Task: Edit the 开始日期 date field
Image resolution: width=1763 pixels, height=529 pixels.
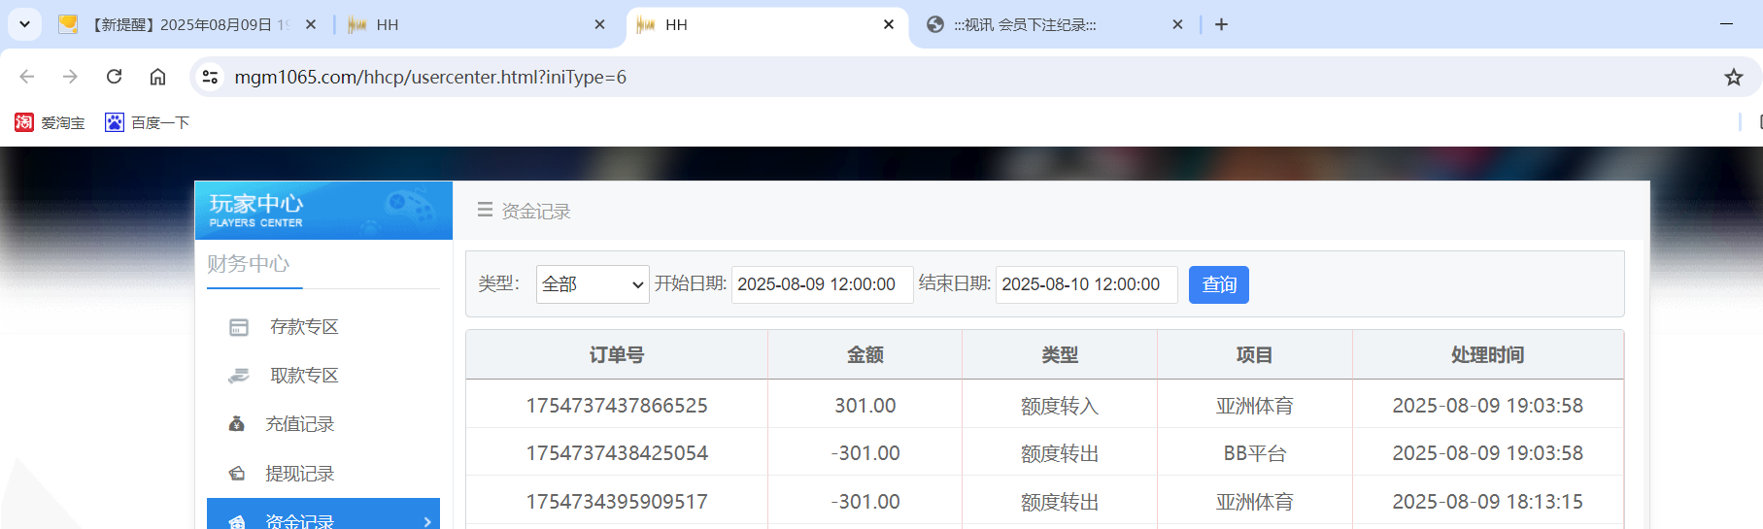Action: click(x=822, y=284)
